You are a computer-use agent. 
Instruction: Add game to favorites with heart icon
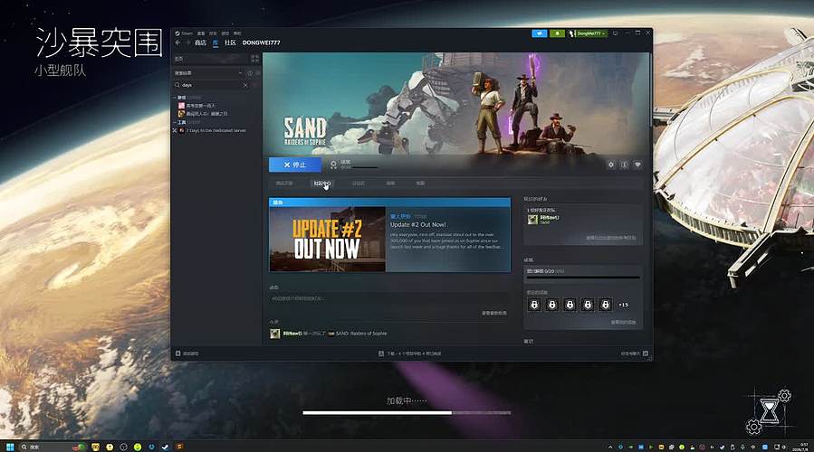(638, 165)
